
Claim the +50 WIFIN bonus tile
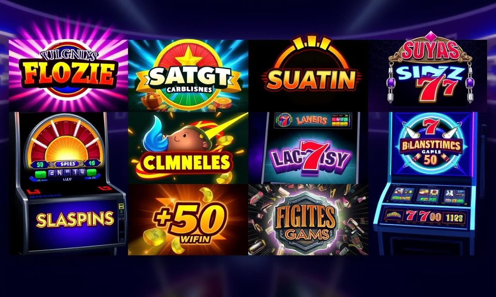(x=188, y=219)
